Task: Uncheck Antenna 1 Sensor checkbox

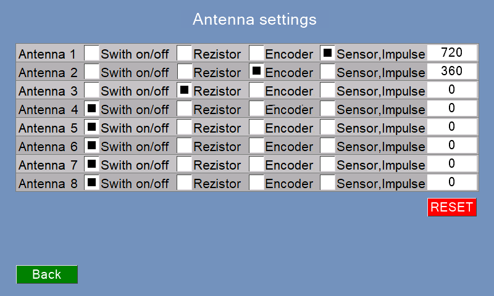Action: point(328,53)
